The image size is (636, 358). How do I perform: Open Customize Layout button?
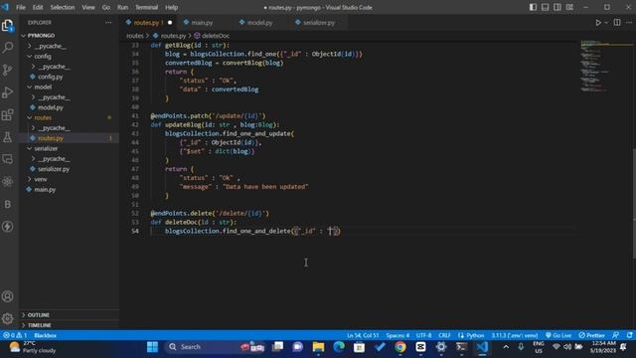[569, 7]
